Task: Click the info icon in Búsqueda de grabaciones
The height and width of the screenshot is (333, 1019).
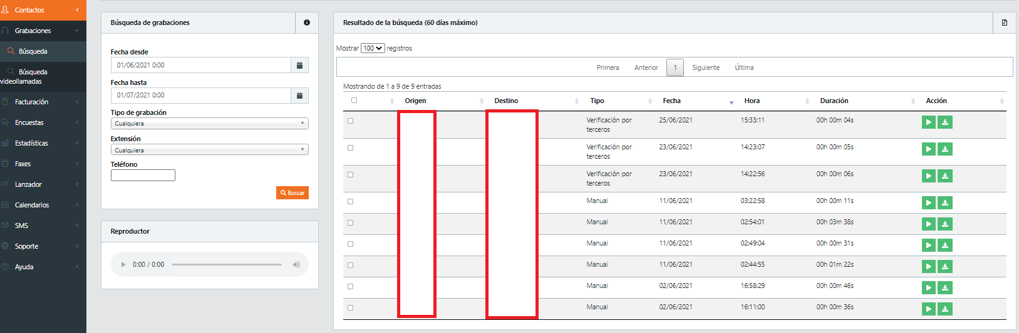Action: (307, 22)
